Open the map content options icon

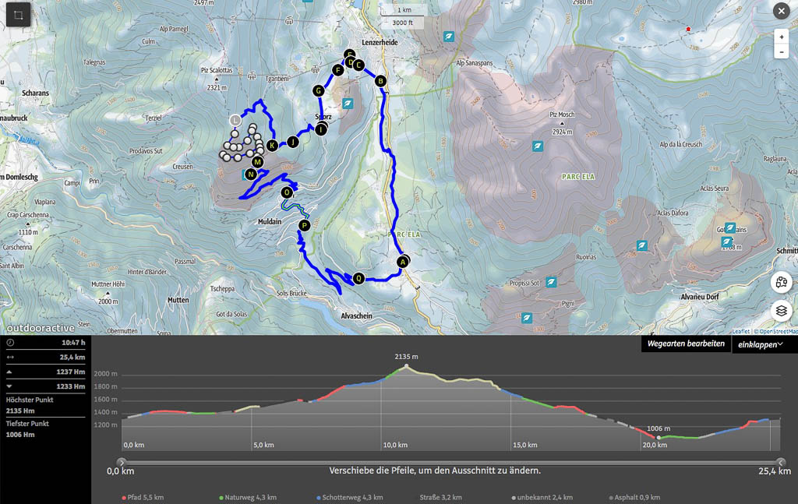tap(782, 284)
